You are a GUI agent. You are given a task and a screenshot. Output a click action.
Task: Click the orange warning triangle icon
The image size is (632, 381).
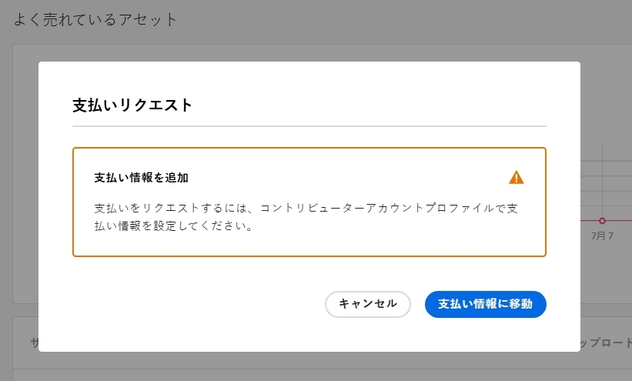coord(517,177)
